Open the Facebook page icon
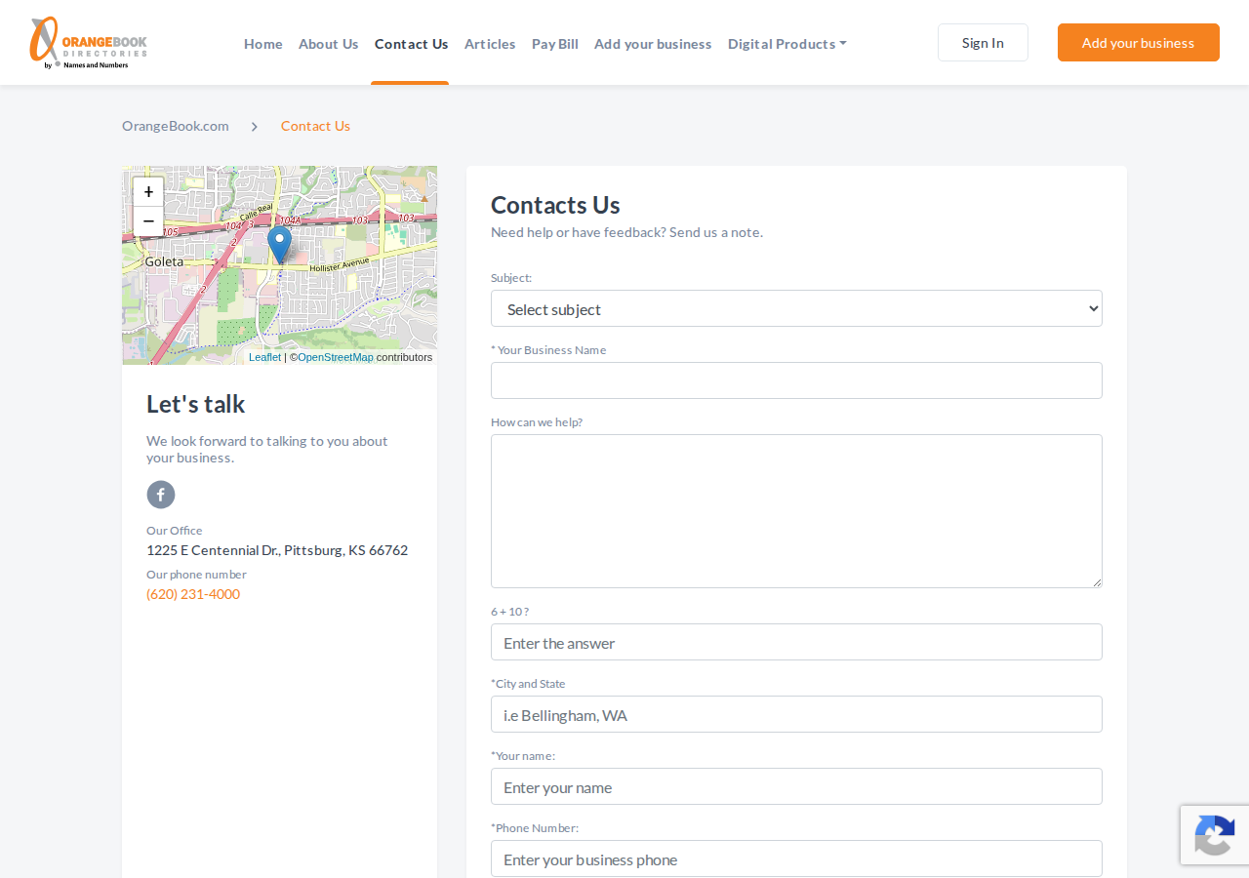This screenshot has width=1249, height=878. point(161,495)
